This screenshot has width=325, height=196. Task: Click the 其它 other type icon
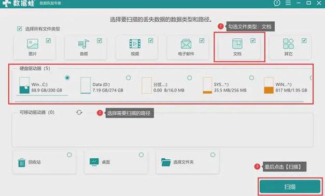coord(288,44)
